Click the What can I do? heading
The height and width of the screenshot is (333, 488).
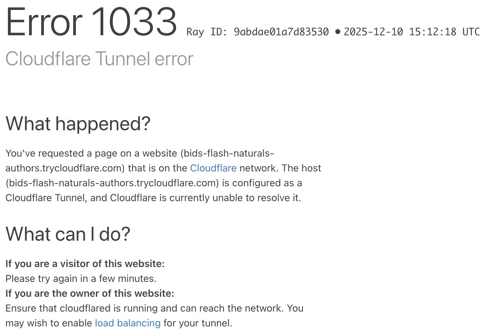click(68, 234)
